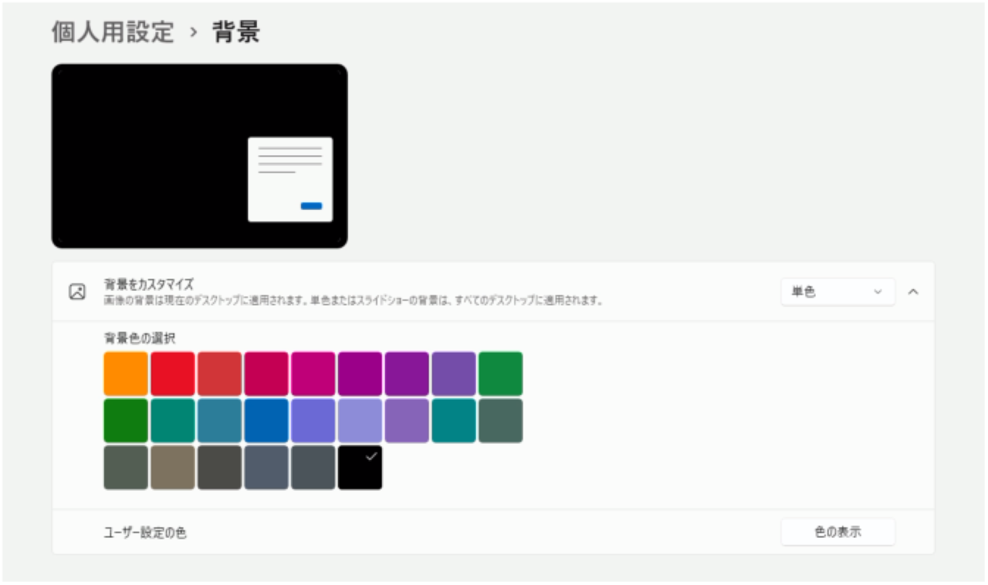The width and height of the screenshot is (988, 585).
Task: Select the bright red color swatch
Action: tap(172, 373)
